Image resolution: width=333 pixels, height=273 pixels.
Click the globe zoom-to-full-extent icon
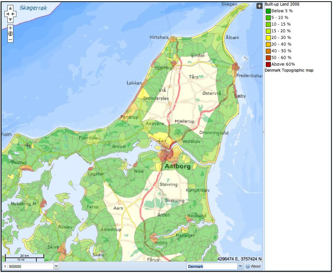pos(10,34)
